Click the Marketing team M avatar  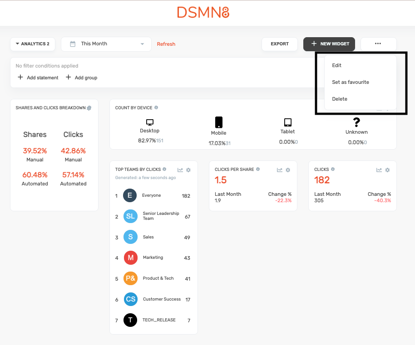coord(131,258)
